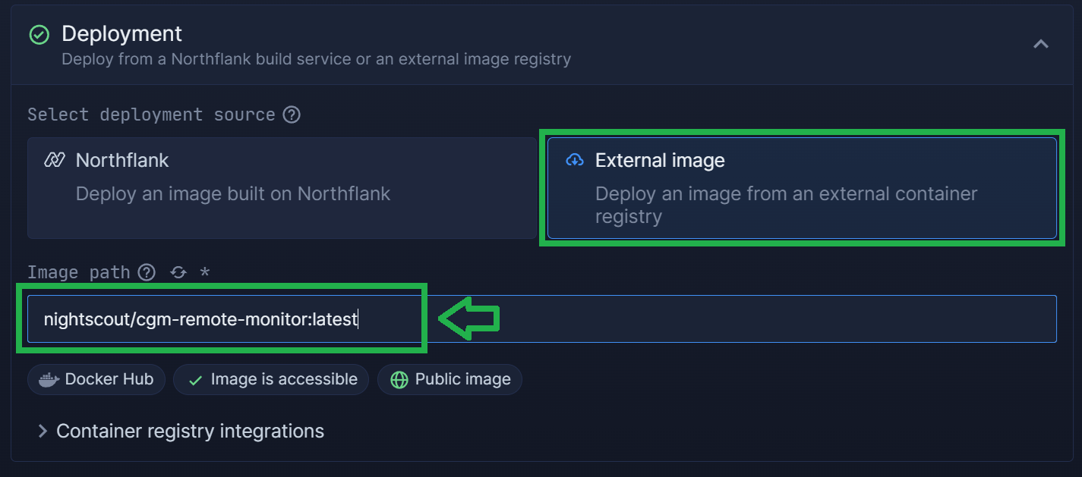Click the Northflank card description text
1082x477 pixels.
click(233, 193)
